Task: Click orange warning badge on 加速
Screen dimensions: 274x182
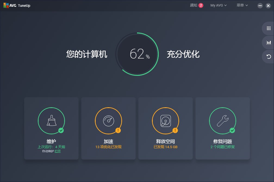Action: pyautogui.click(x=118, y=130)
